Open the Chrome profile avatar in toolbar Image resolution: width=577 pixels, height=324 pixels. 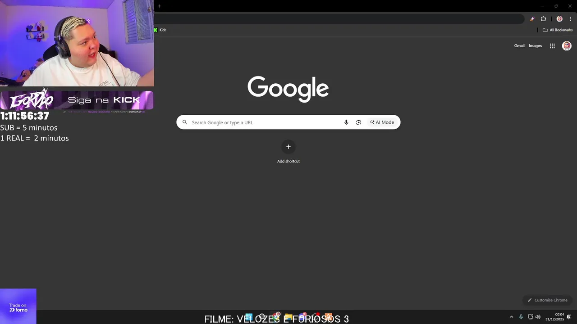pyautogui.click(x=559, y=19)
